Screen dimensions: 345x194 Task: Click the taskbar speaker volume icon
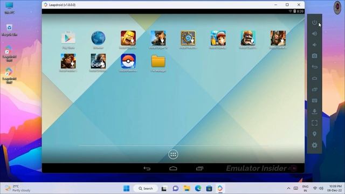click(x=321, y=188)
